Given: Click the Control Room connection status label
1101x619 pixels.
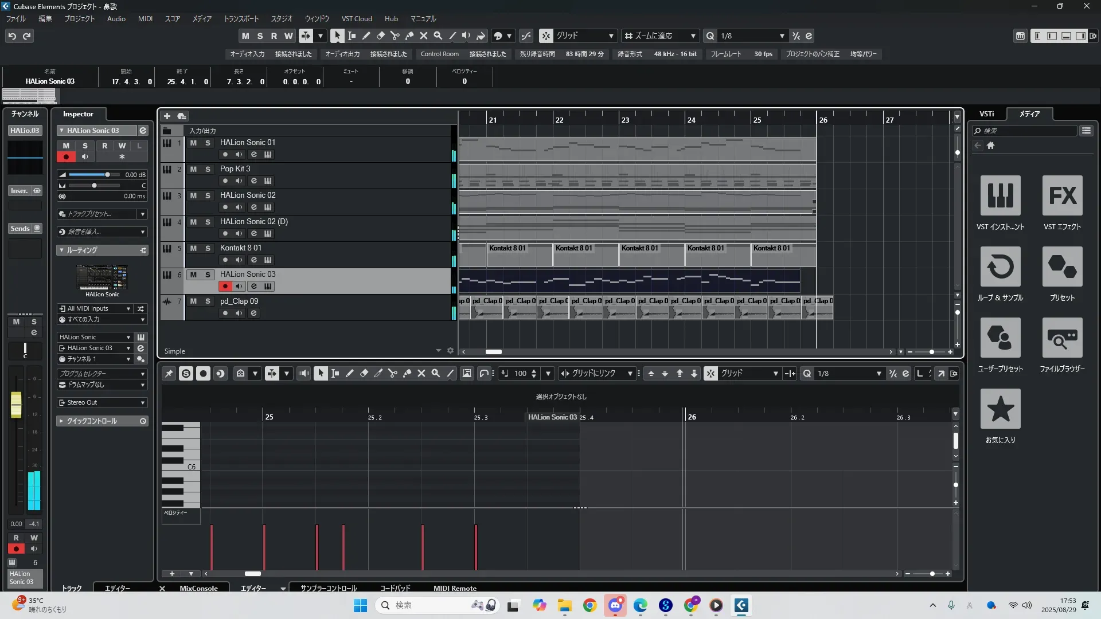Looking at the screenshot, I should click(487, 54).
